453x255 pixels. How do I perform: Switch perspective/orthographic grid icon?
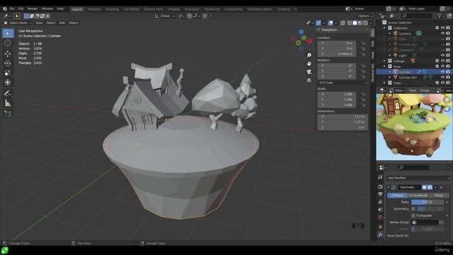[x=309, y=80]
